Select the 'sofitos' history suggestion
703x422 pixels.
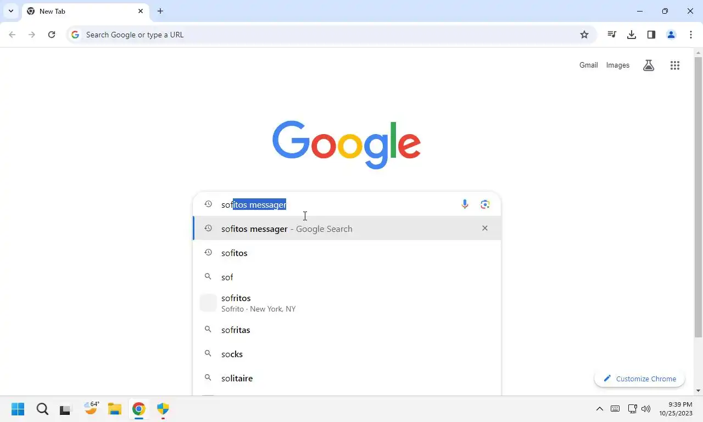pyautogui.click(x=347, y=253)
